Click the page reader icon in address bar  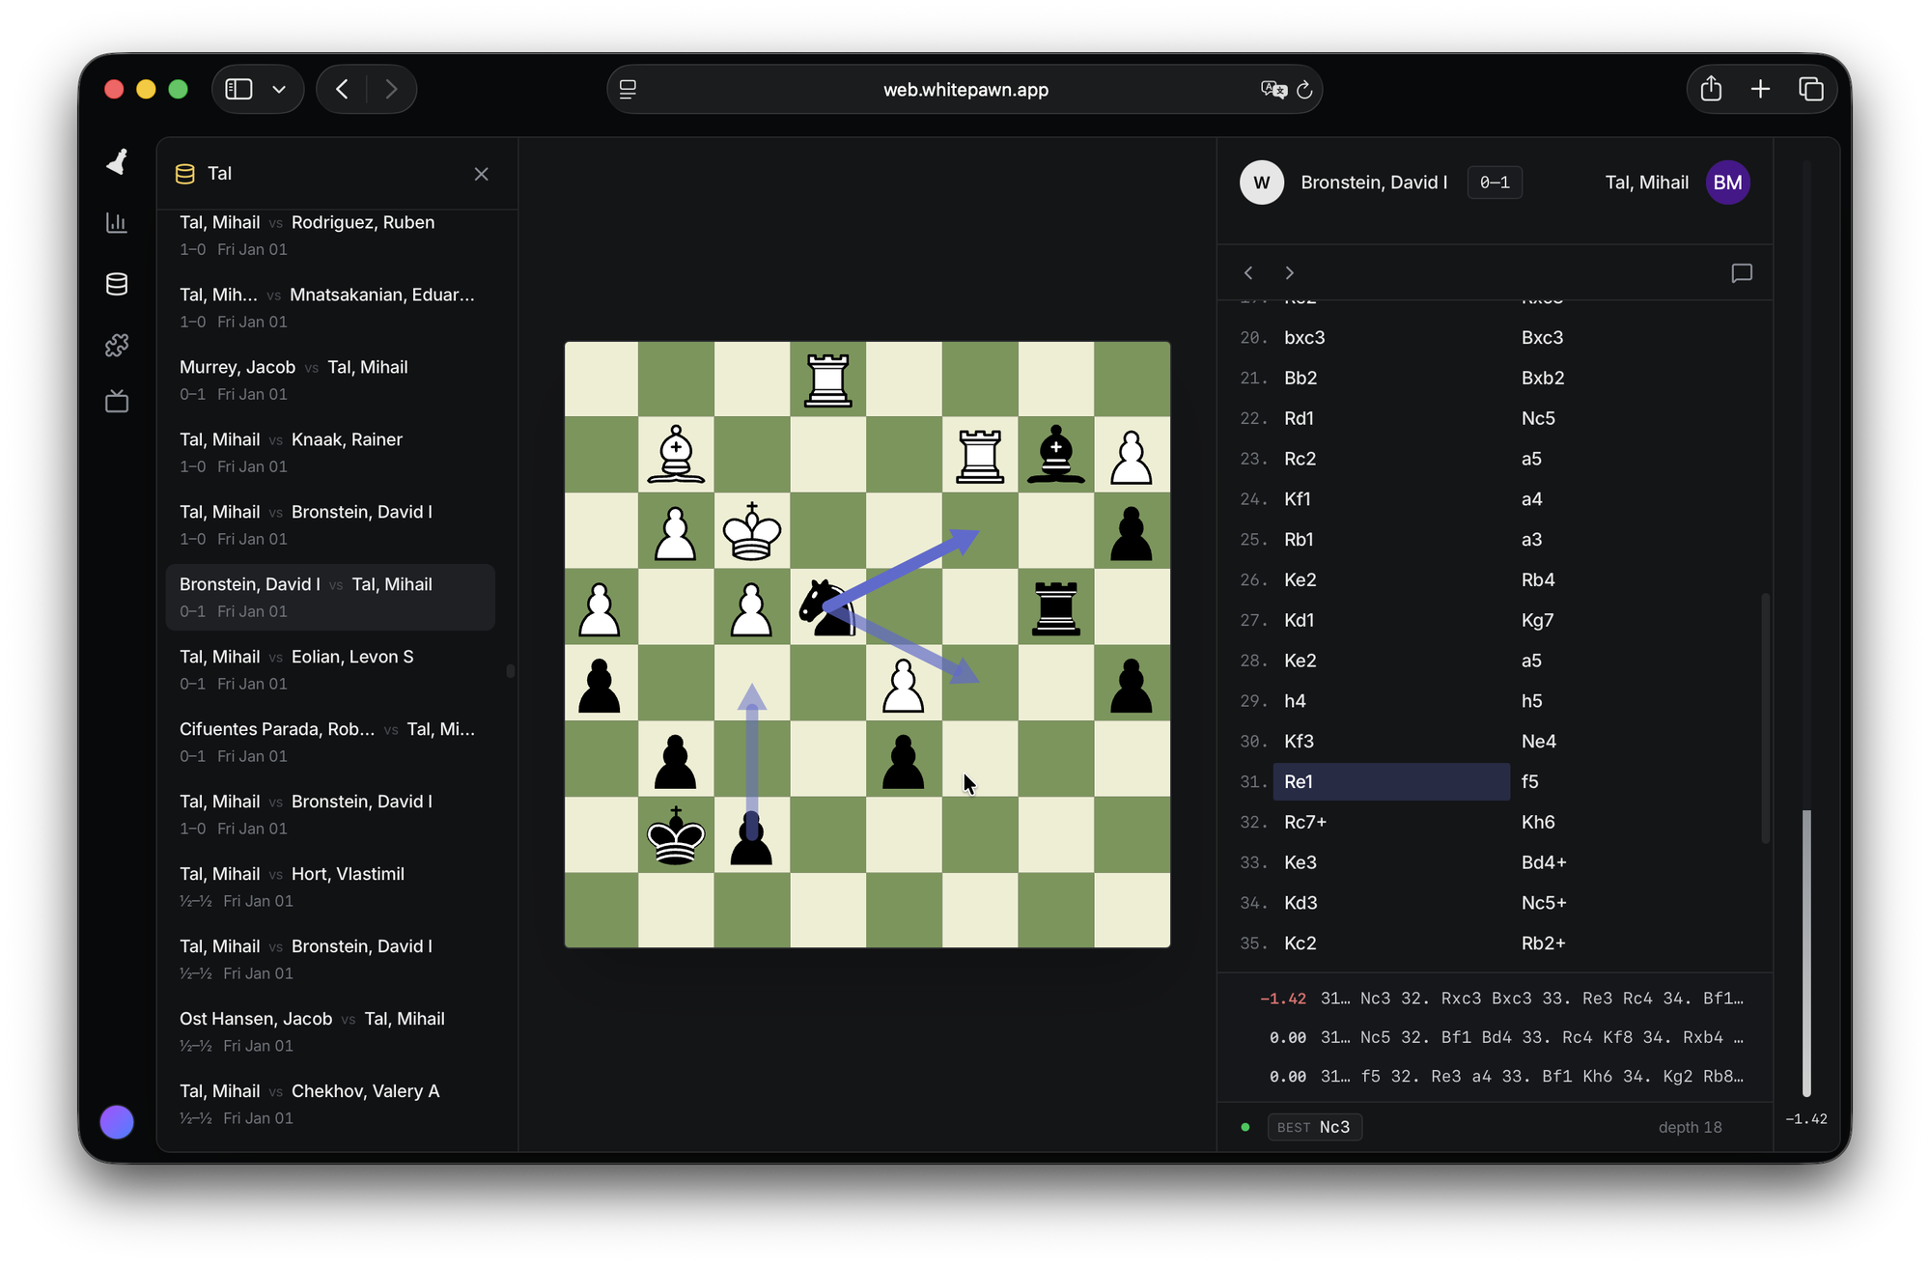628,89
